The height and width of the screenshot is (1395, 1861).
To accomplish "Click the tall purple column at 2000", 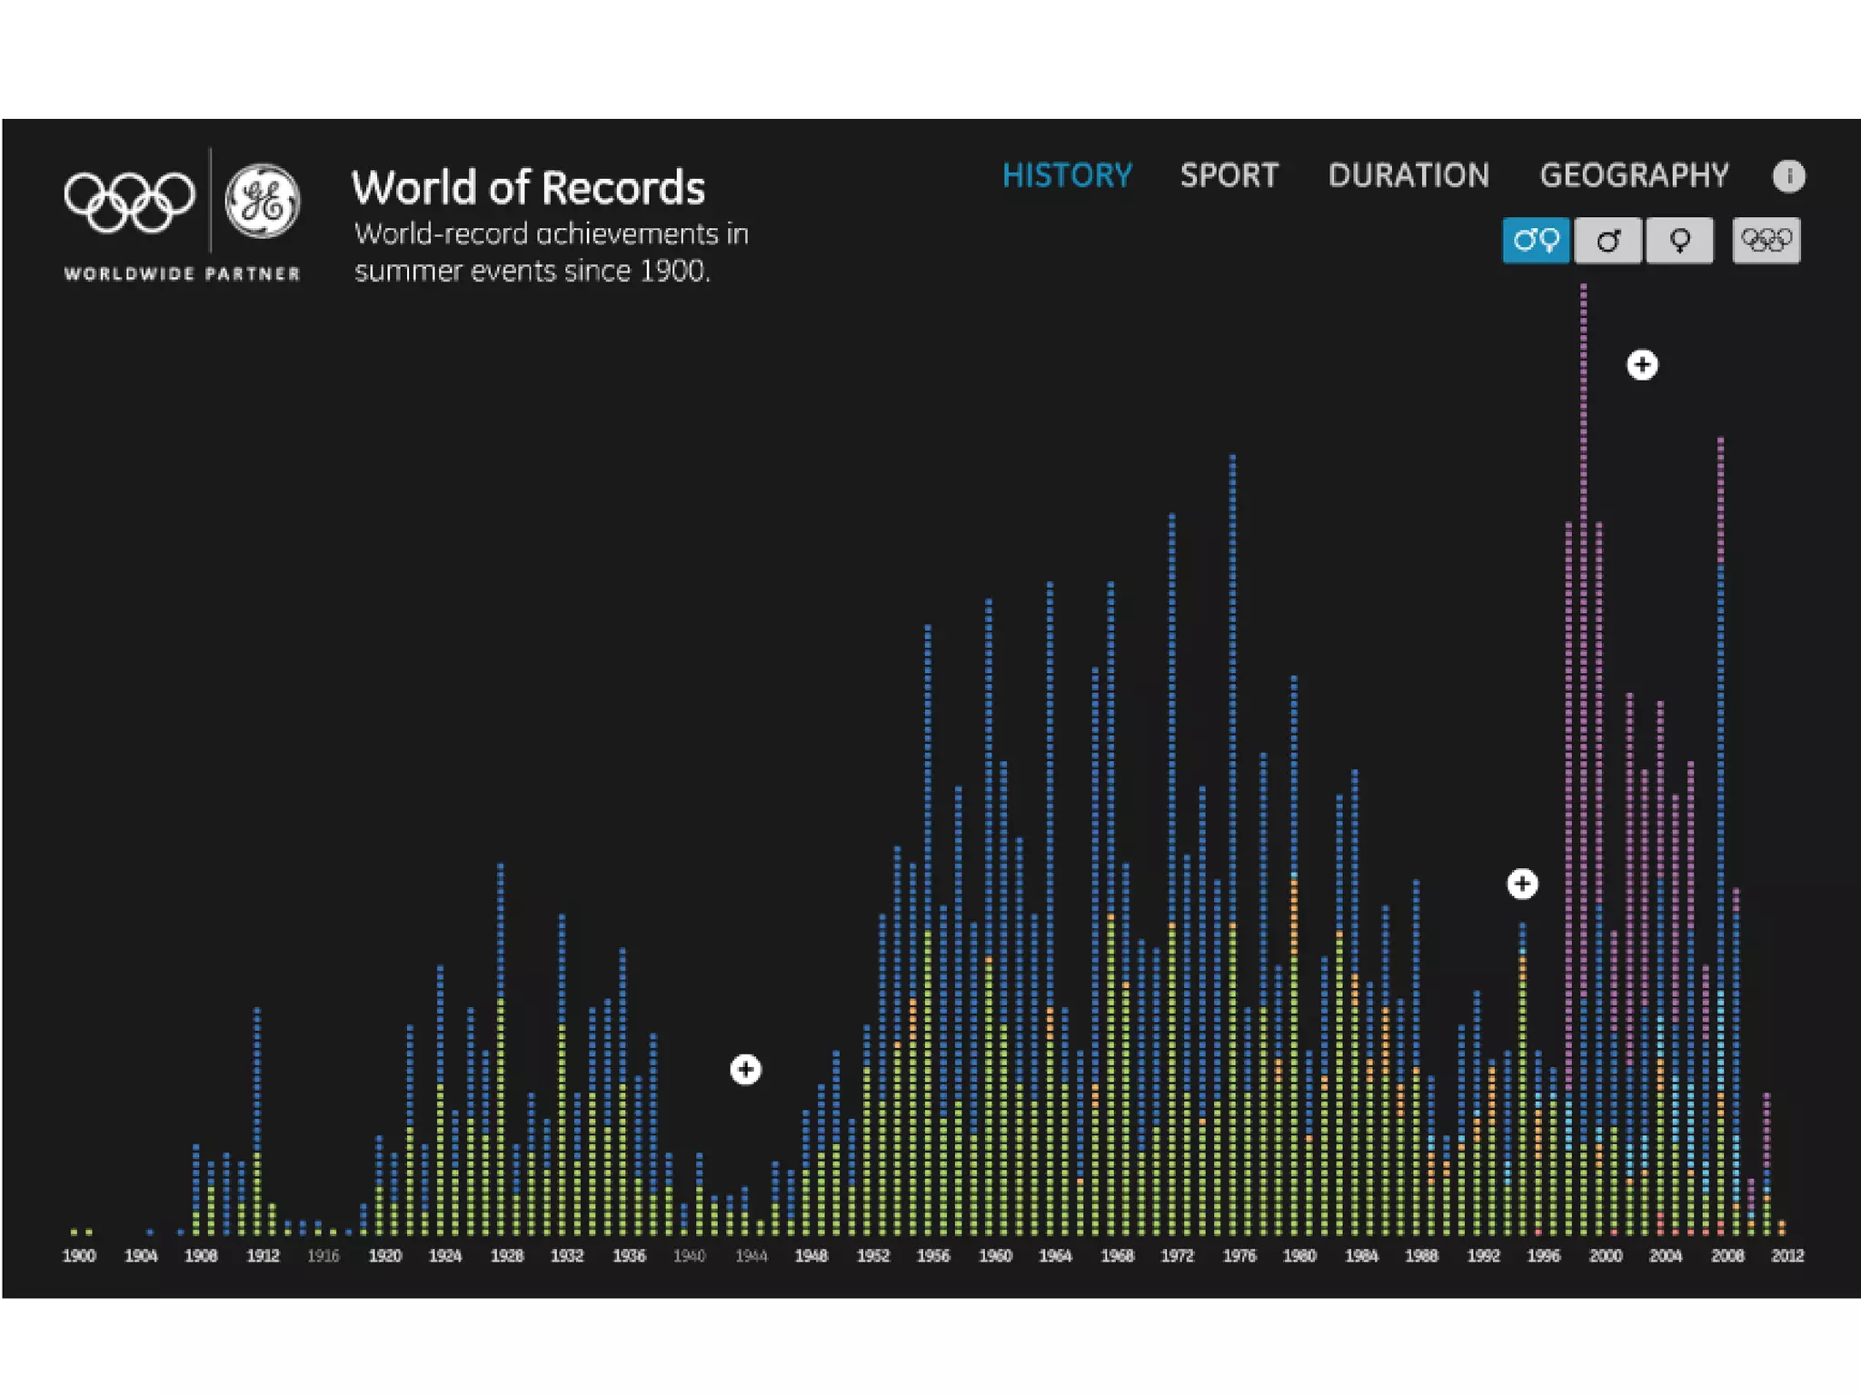I will 1584,636.
